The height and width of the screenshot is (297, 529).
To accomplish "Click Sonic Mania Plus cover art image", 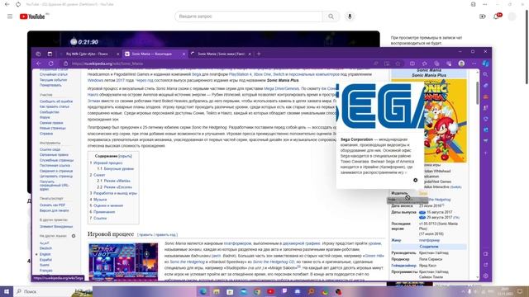I will tap(446, 120).
